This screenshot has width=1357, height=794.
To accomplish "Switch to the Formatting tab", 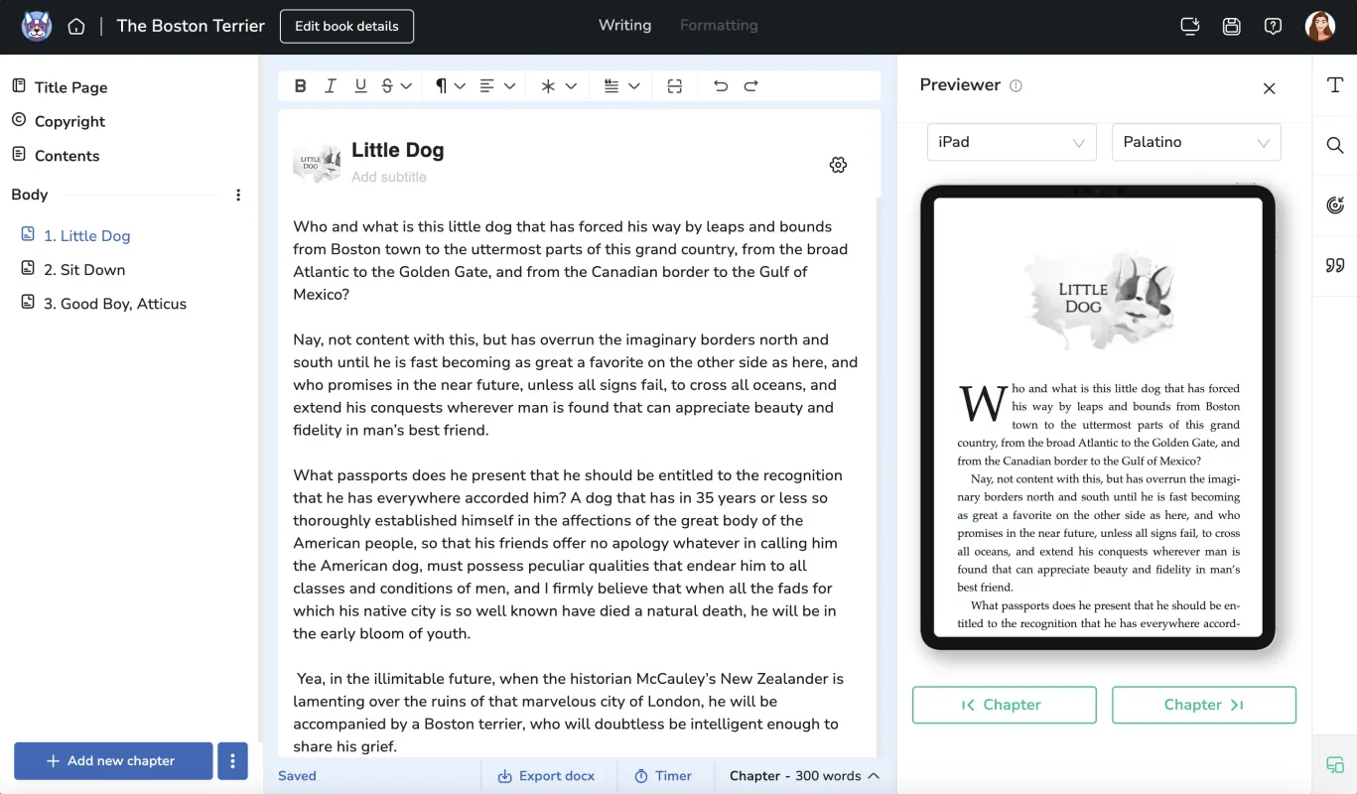I will [x=718, y=25].
